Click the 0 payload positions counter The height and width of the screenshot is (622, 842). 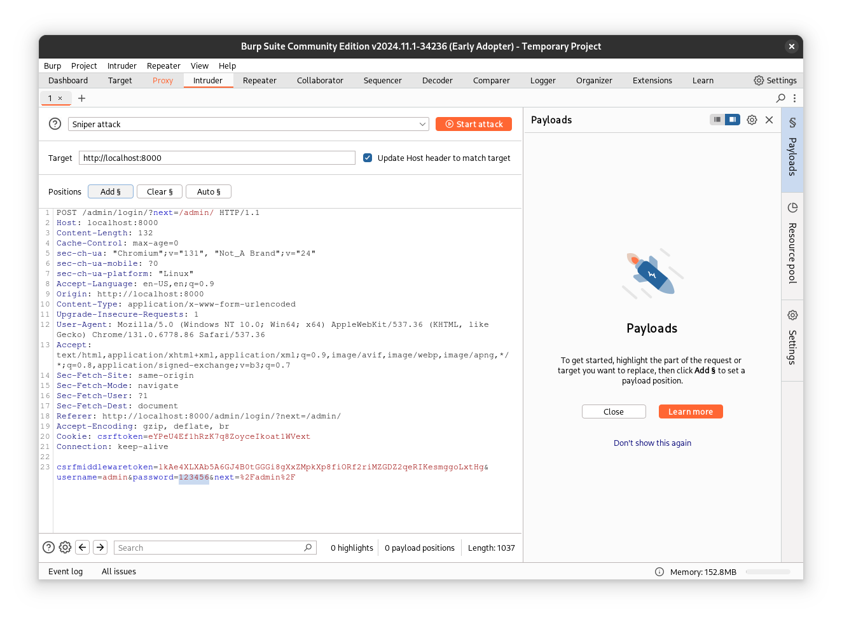(x=420, y=548)
